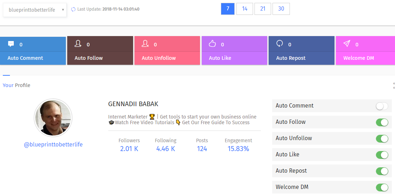
Task: Click the Auto Comment label in toggle list
Action: [x=294, y=106]
